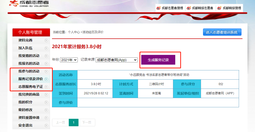This screenshot has height=132, width=255.
Task: Click 成都志愿者网（APP） organizer cell
Action: 220,93
